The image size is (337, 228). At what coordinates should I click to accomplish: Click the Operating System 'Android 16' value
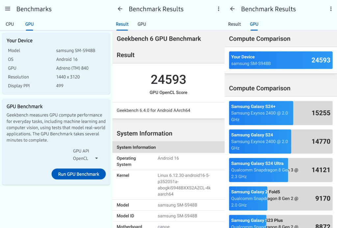(x=168, y=158)
